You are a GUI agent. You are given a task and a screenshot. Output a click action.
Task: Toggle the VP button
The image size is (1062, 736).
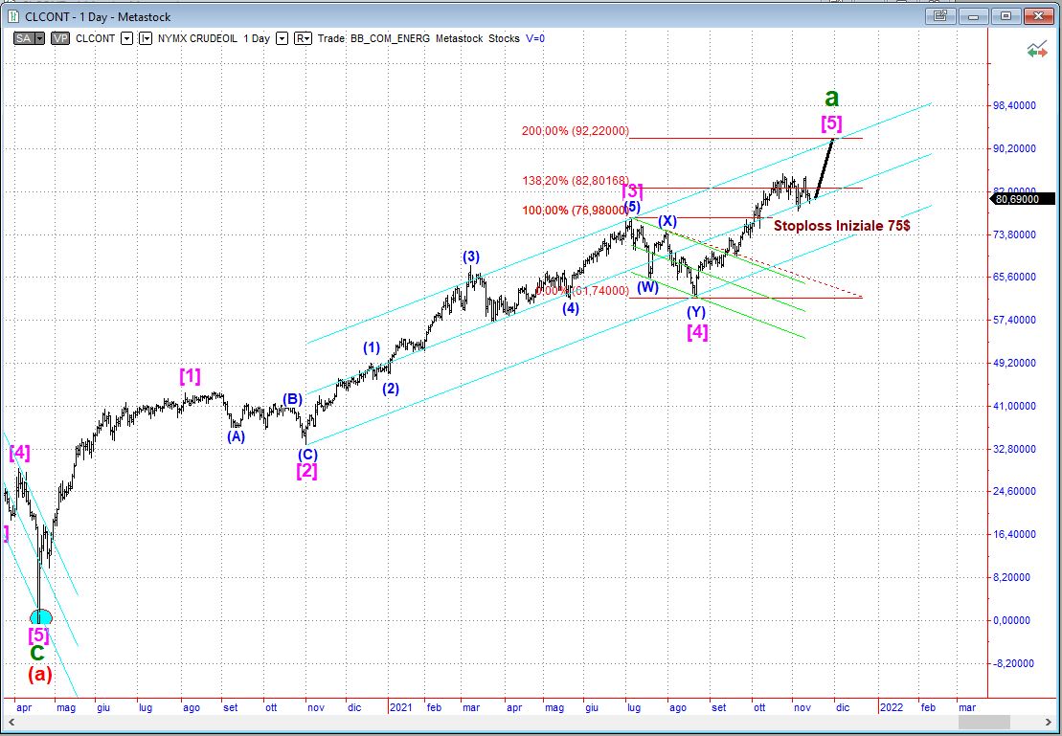click(x=60, y=38)
